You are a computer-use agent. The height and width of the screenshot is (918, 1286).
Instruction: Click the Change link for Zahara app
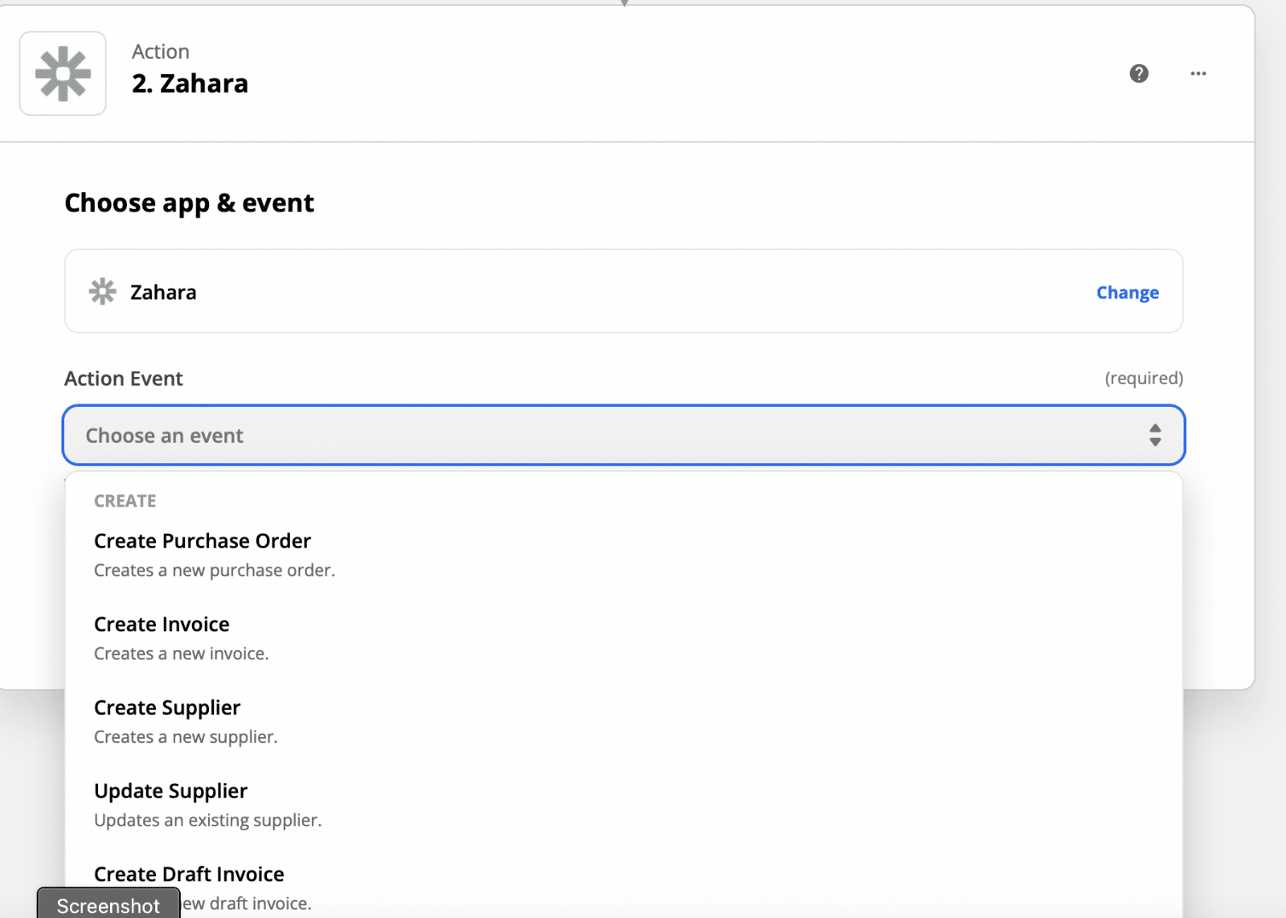(1128, 293)
